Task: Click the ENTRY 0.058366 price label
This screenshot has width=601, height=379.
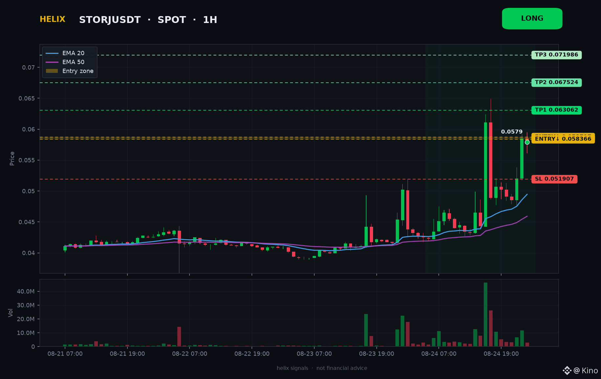Action: pos(563,139)
